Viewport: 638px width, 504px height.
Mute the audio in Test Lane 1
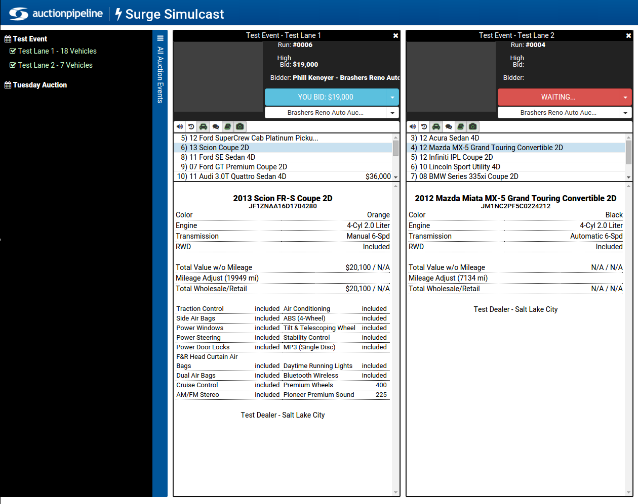coord(180,126)
